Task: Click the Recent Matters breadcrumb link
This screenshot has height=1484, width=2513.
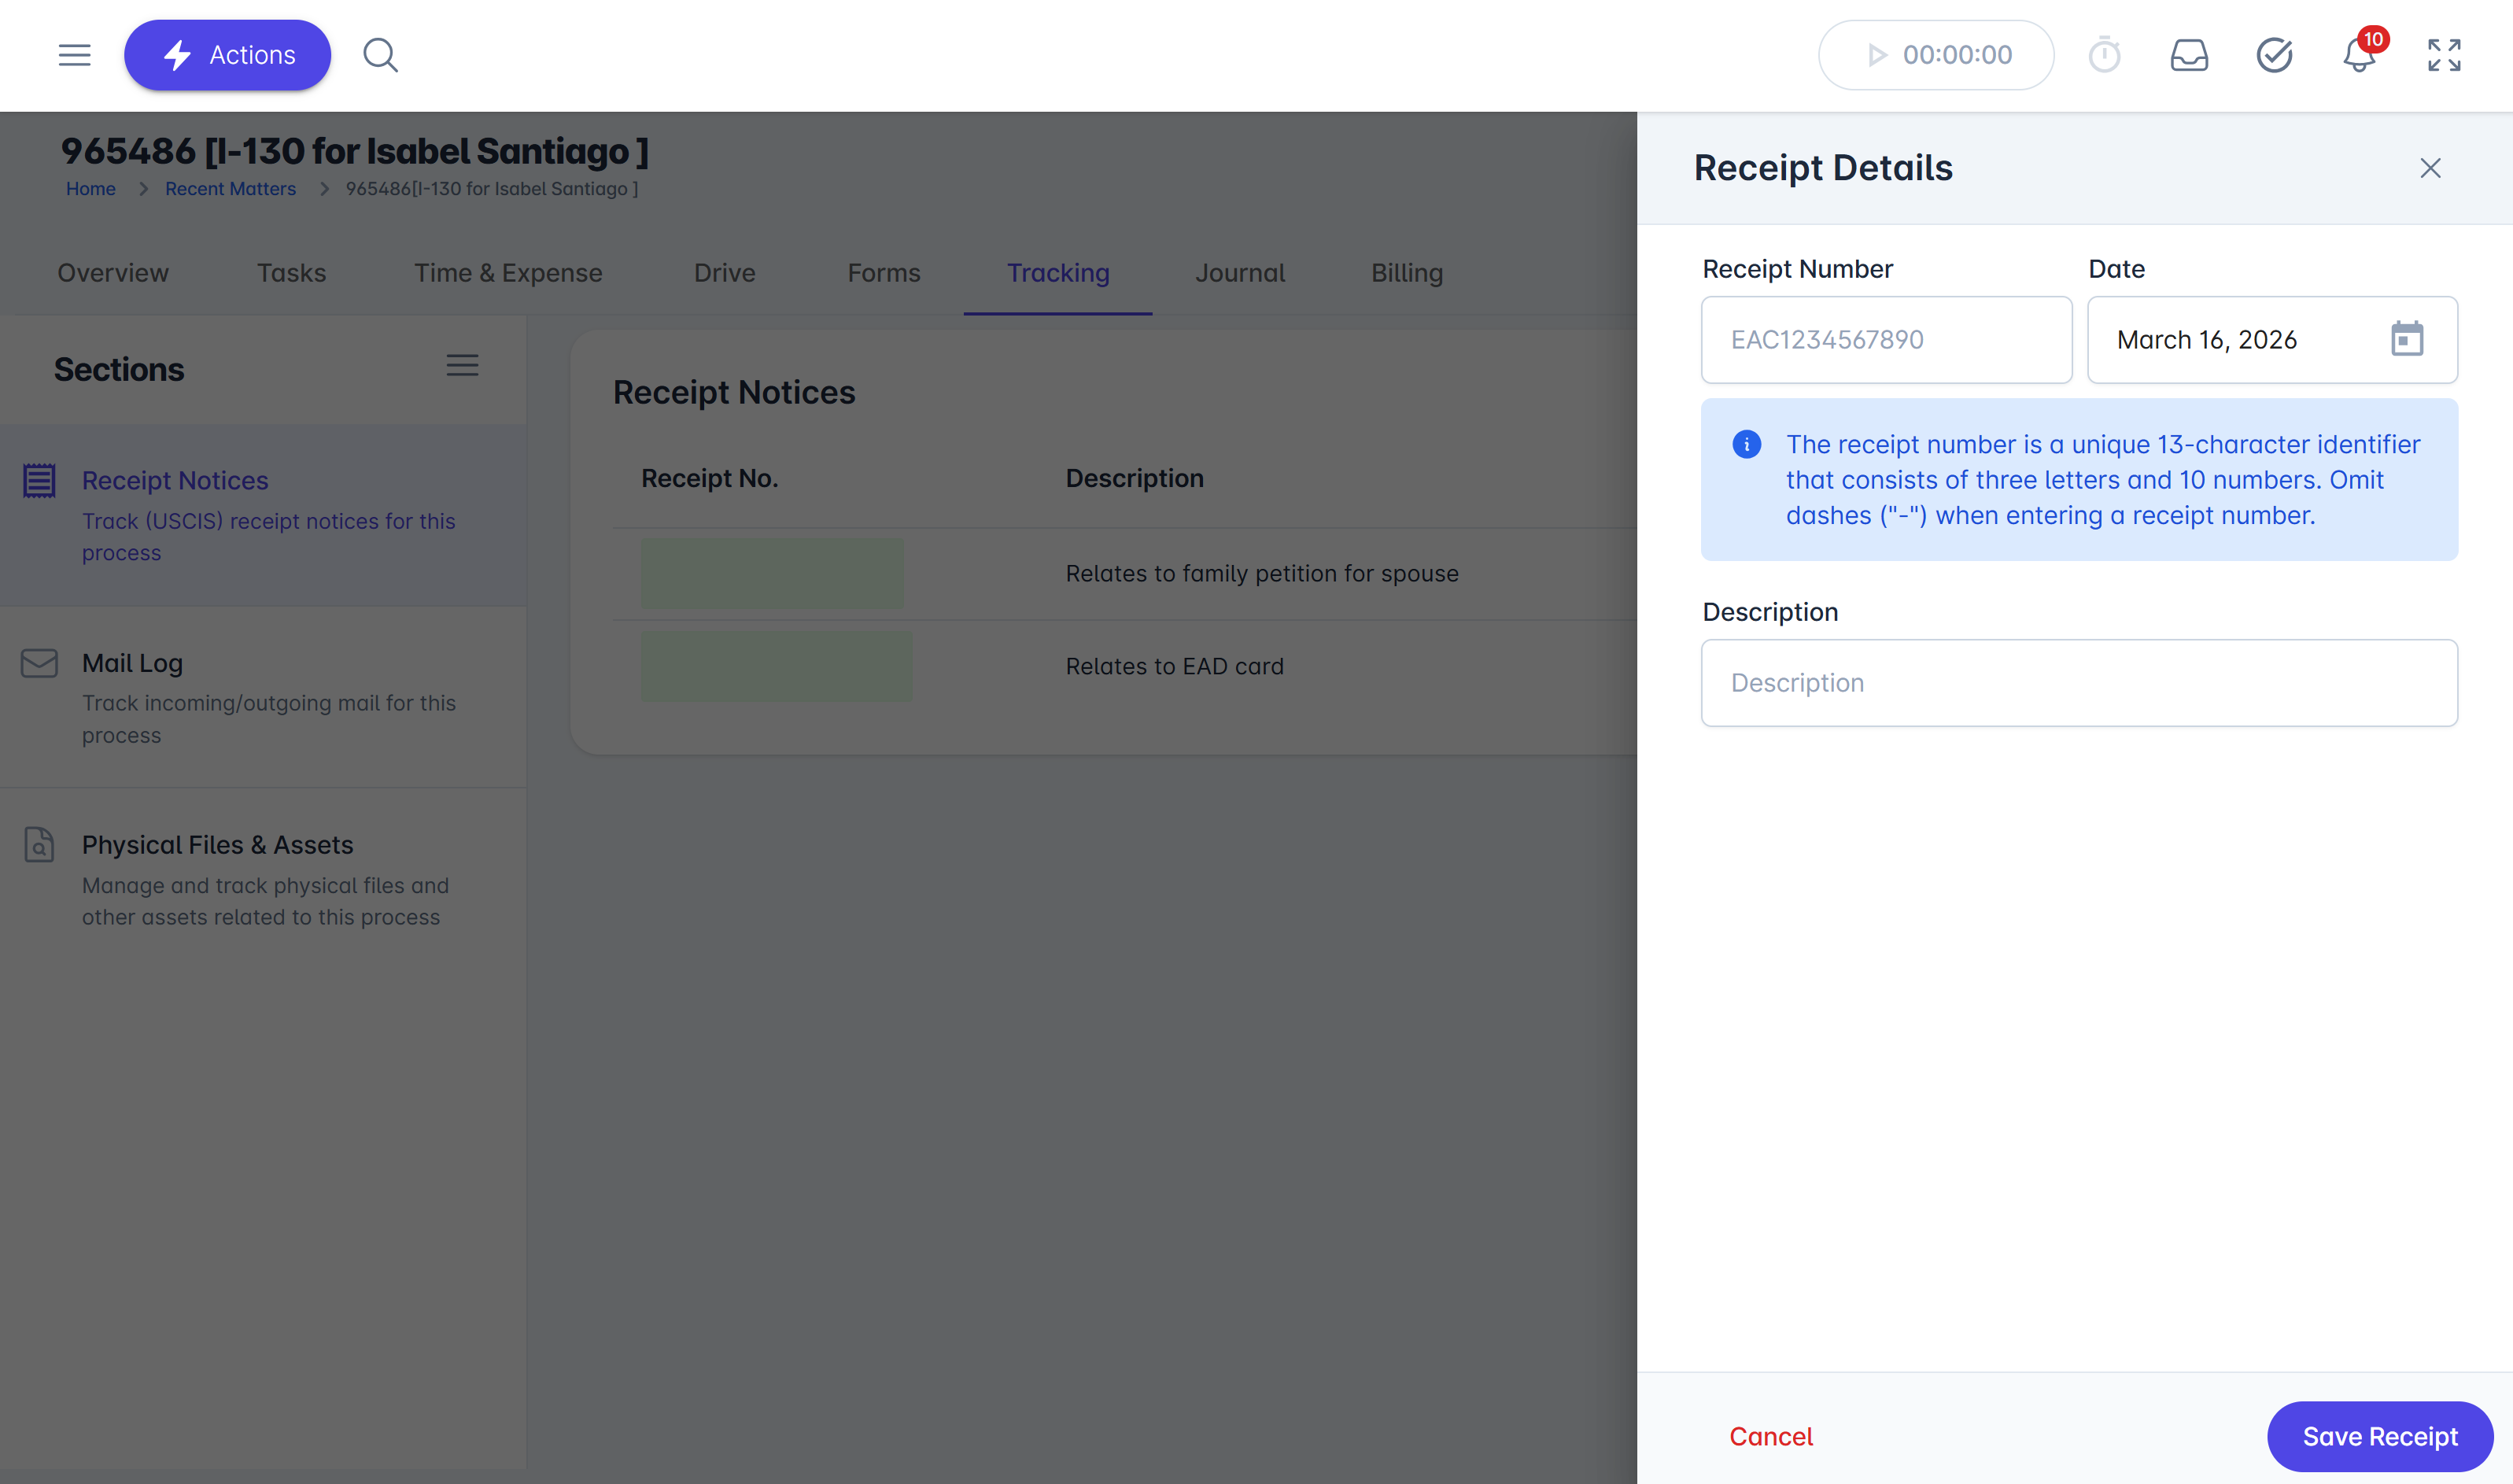Action: [230, 189]
